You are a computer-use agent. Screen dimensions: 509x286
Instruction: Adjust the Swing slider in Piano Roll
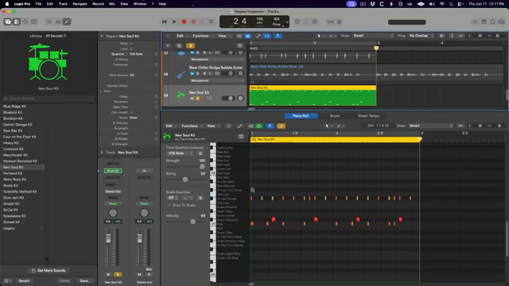pos(185,180)
